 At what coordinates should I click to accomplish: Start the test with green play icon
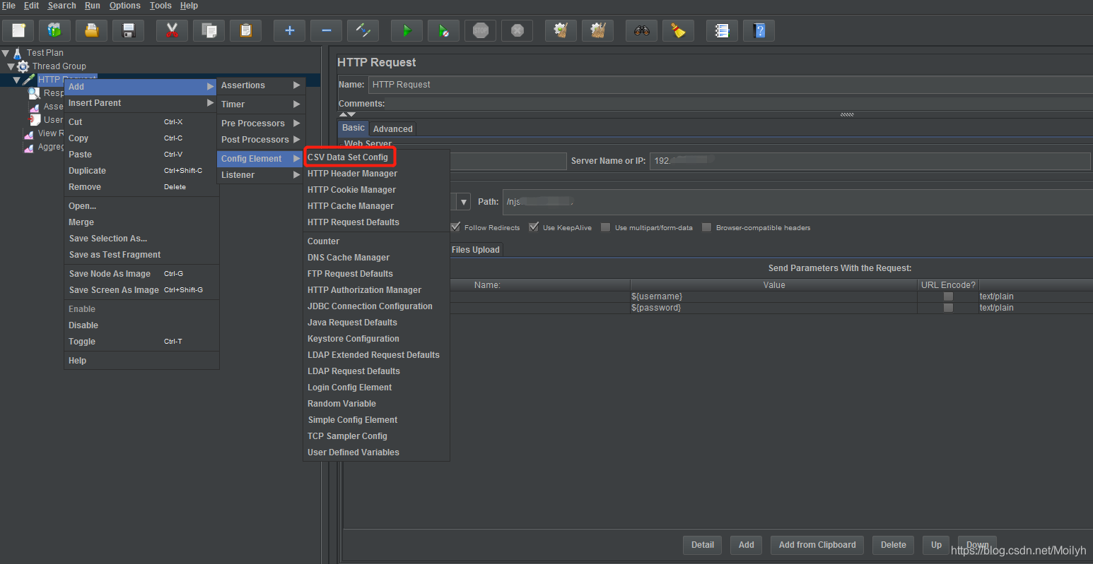[x=407, y=30]
